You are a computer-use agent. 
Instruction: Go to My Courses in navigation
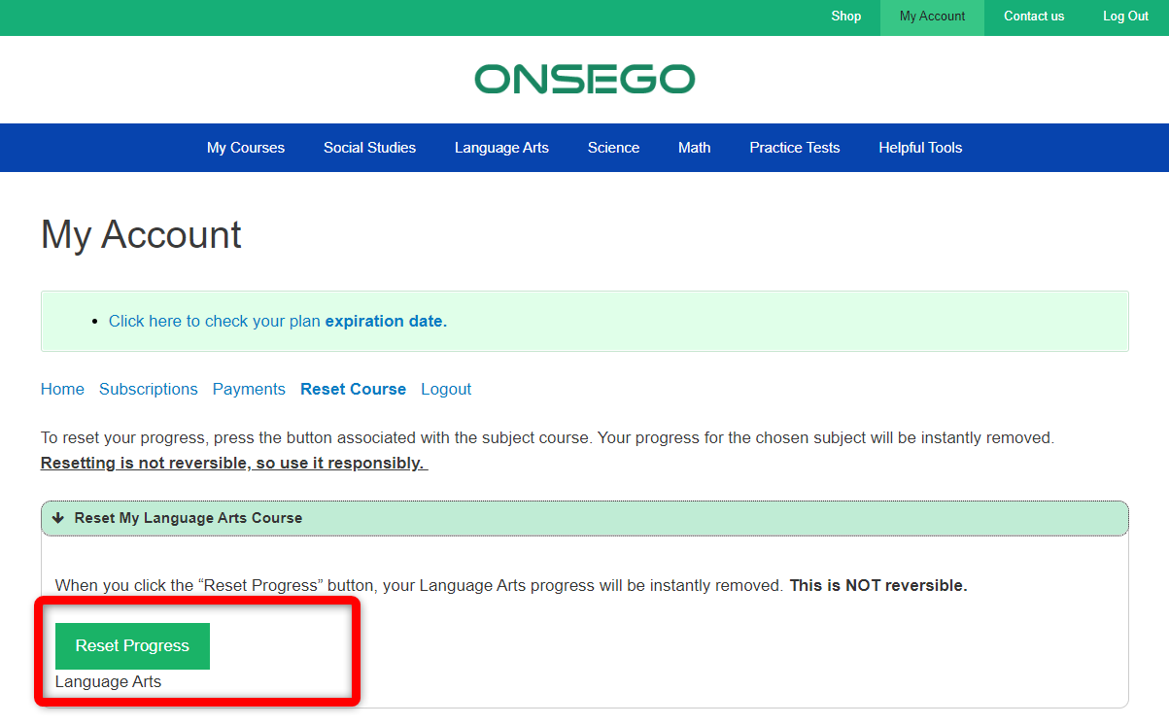(246, 148)
